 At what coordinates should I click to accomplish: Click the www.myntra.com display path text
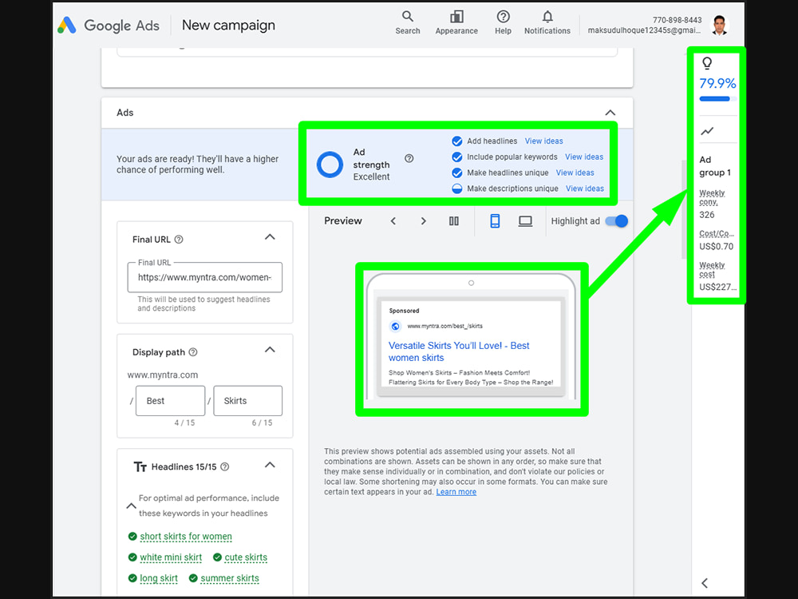point(162,375)
